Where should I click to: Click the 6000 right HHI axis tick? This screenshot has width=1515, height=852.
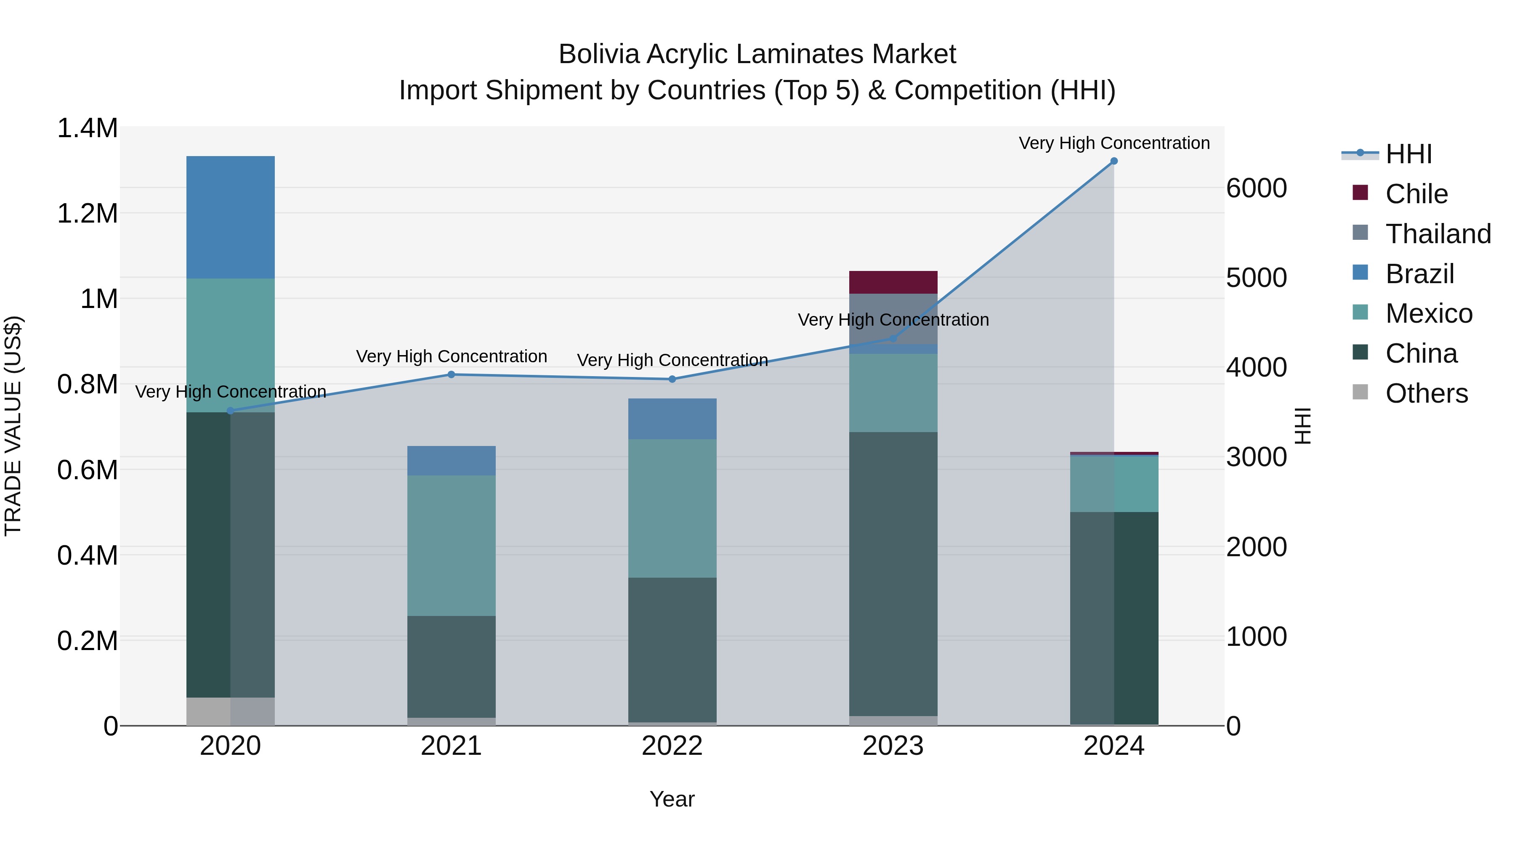pyautogui.click(x=1257, y=188)
